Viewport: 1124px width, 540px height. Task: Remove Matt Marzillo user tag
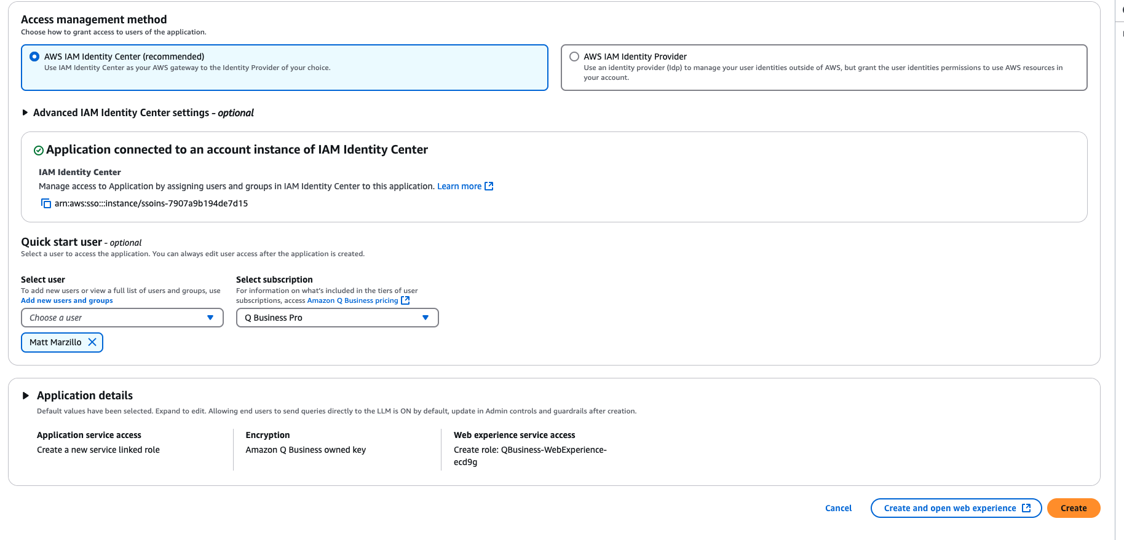pos(92,342)
